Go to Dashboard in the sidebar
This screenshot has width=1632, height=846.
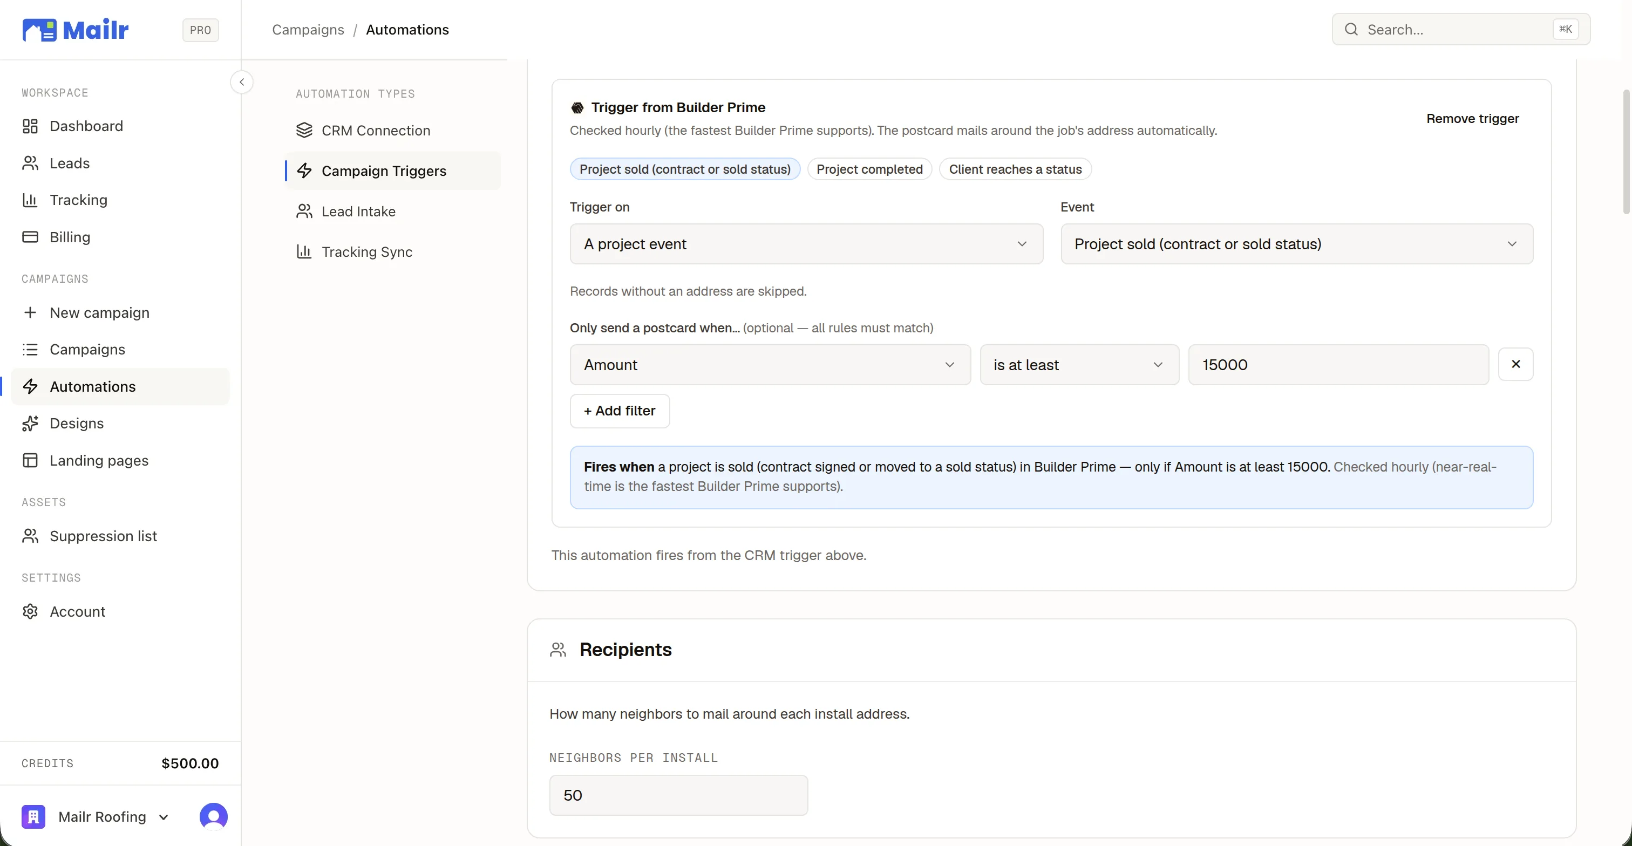tap(120, 126)
